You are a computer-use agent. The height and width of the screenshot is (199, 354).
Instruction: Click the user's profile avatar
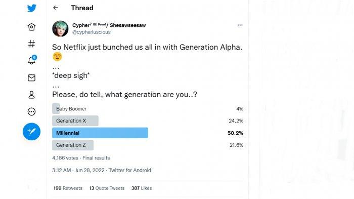coord(60,29)
